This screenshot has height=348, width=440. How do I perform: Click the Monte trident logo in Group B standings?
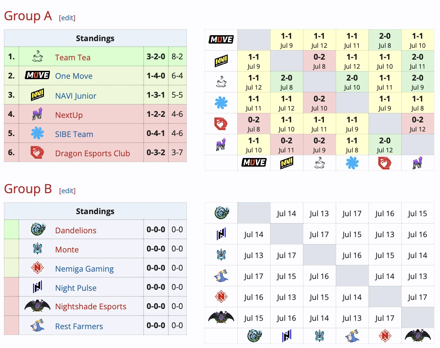37,249
